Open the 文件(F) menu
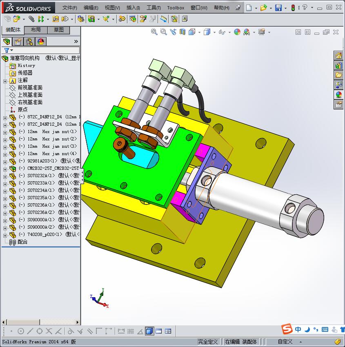 [x=69, y=8]
